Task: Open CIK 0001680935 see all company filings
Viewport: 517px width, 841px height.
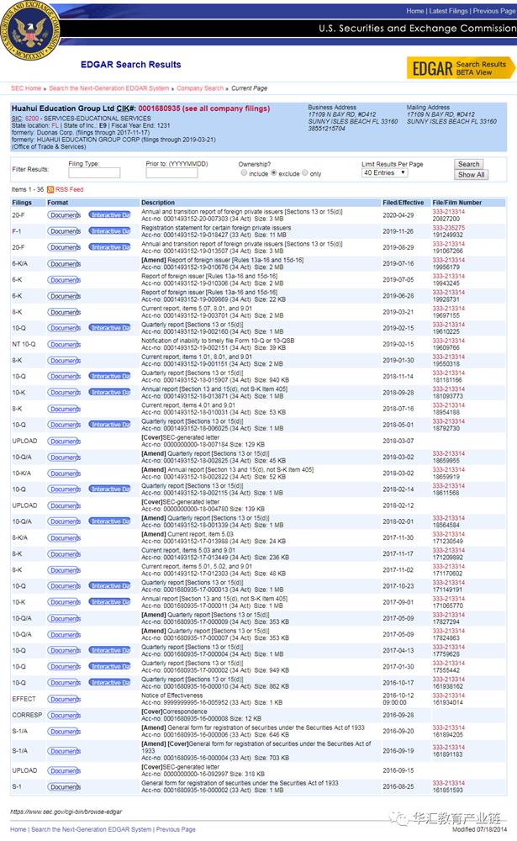Action: point(203,108)
